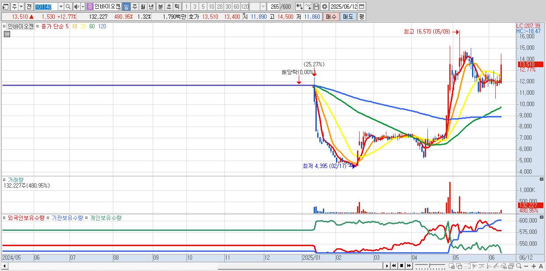Select the 3 interval button

pos(195,7)
